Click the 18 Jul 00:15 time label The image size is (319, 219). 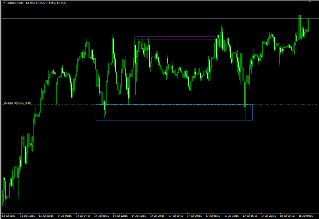pyautogui.click(x=287, y=216)
